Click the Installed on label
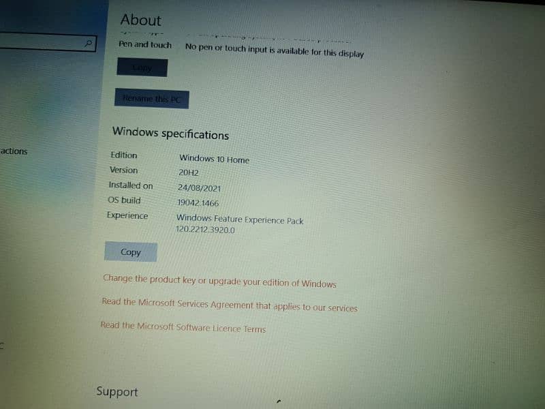The height and width of the screenshot is (409, 545). 131,185
